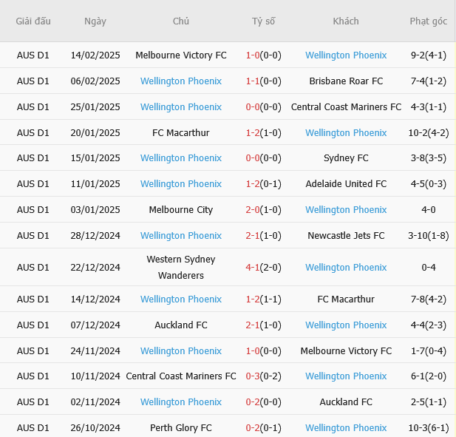Click Auckland FC home team on 07/12/2024
The width and height of the screenshot is (456, 437).
(181, 325)
